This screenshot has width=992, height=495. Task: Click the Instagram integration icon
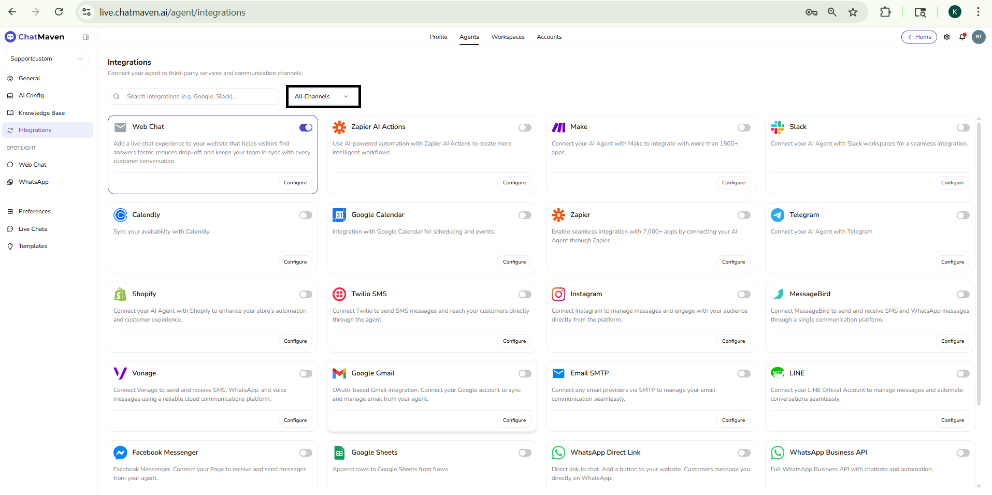(x=558, y=294)
